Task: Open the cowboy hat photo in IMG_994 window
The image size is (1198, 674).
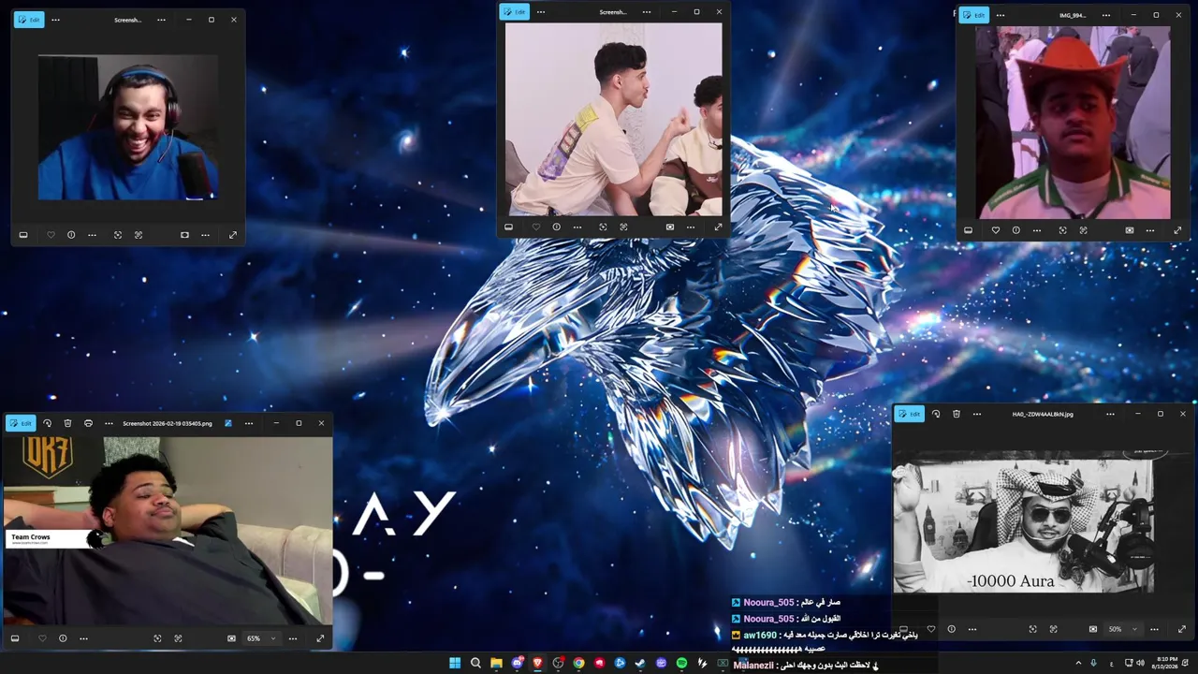Action: click(x=1073, y=123)
